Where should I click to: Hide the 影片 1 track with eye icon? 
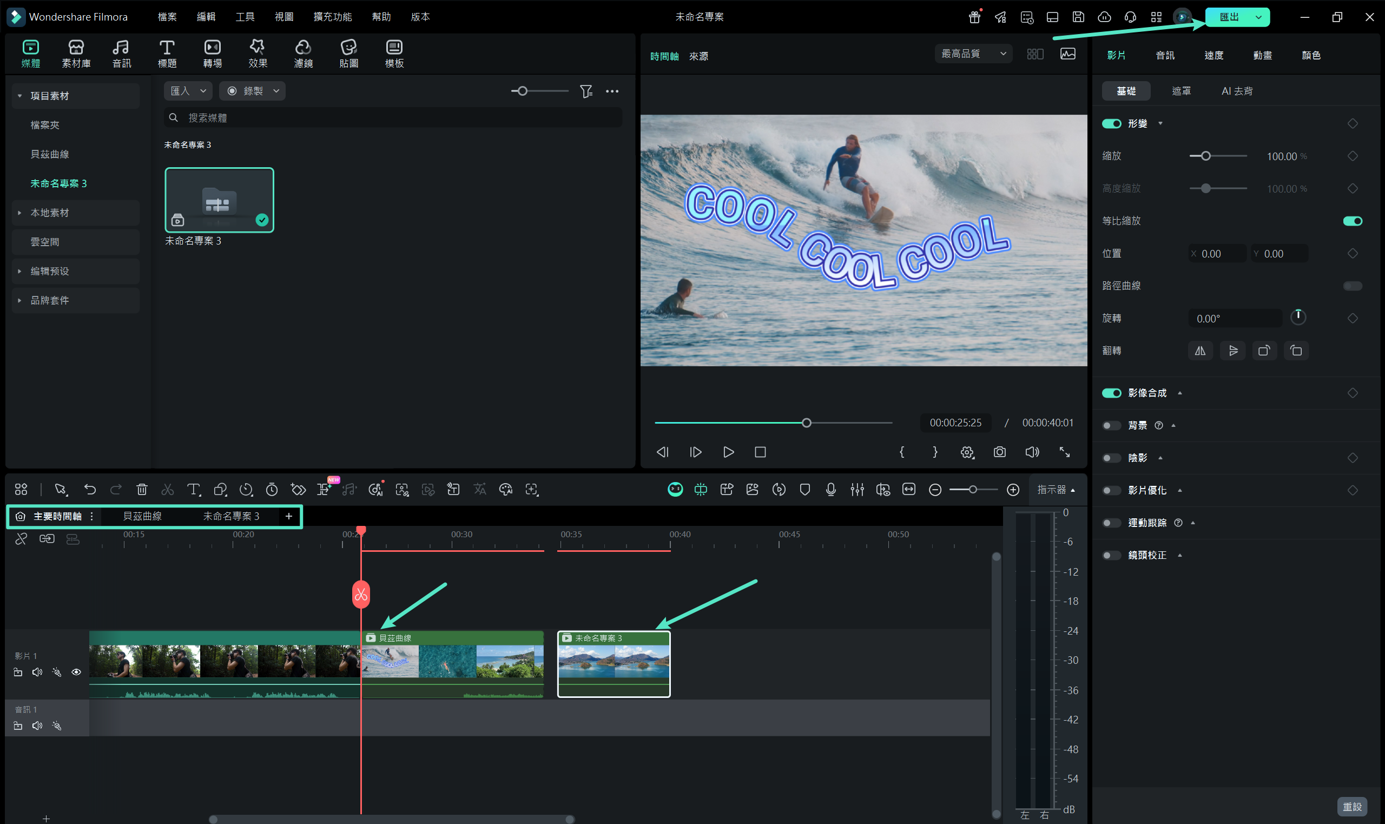[77, 672]
